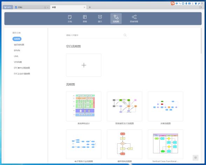Click the Sogou voice input microphone icon
The height and width of the screenshot is (165, 206).
[186, 3]
